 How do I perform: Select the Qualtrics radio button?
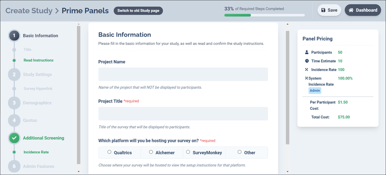(x=109, y=152)
